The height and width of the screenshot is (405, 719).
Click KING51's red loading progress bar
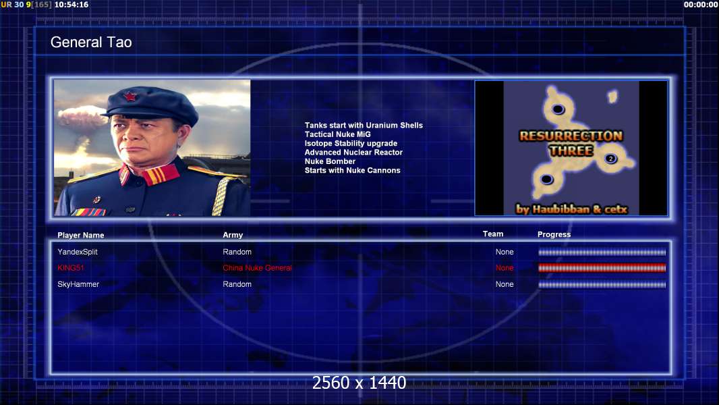click(602, 268)
